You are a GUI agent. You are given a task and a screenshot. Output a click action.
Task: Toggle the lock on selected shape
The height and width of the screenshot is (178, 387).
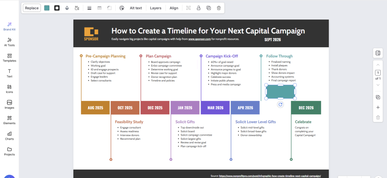(198, 8)
